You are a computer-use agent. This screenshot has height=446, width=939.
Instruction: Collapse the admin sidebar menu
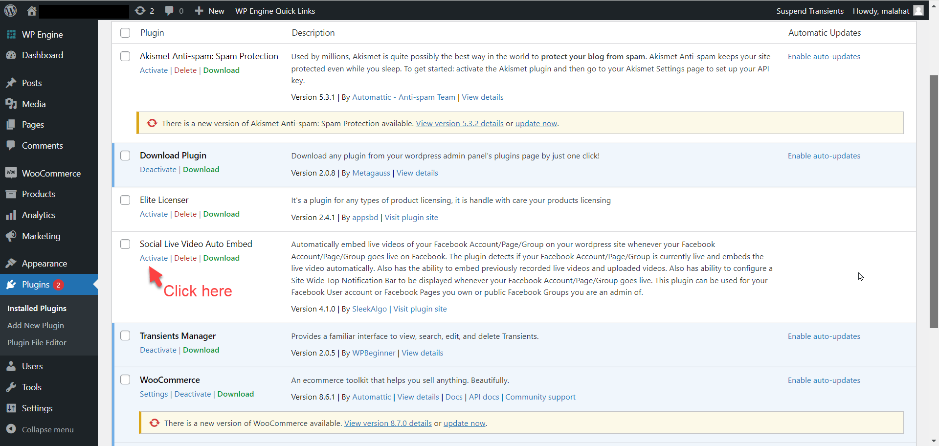point(47,429)
